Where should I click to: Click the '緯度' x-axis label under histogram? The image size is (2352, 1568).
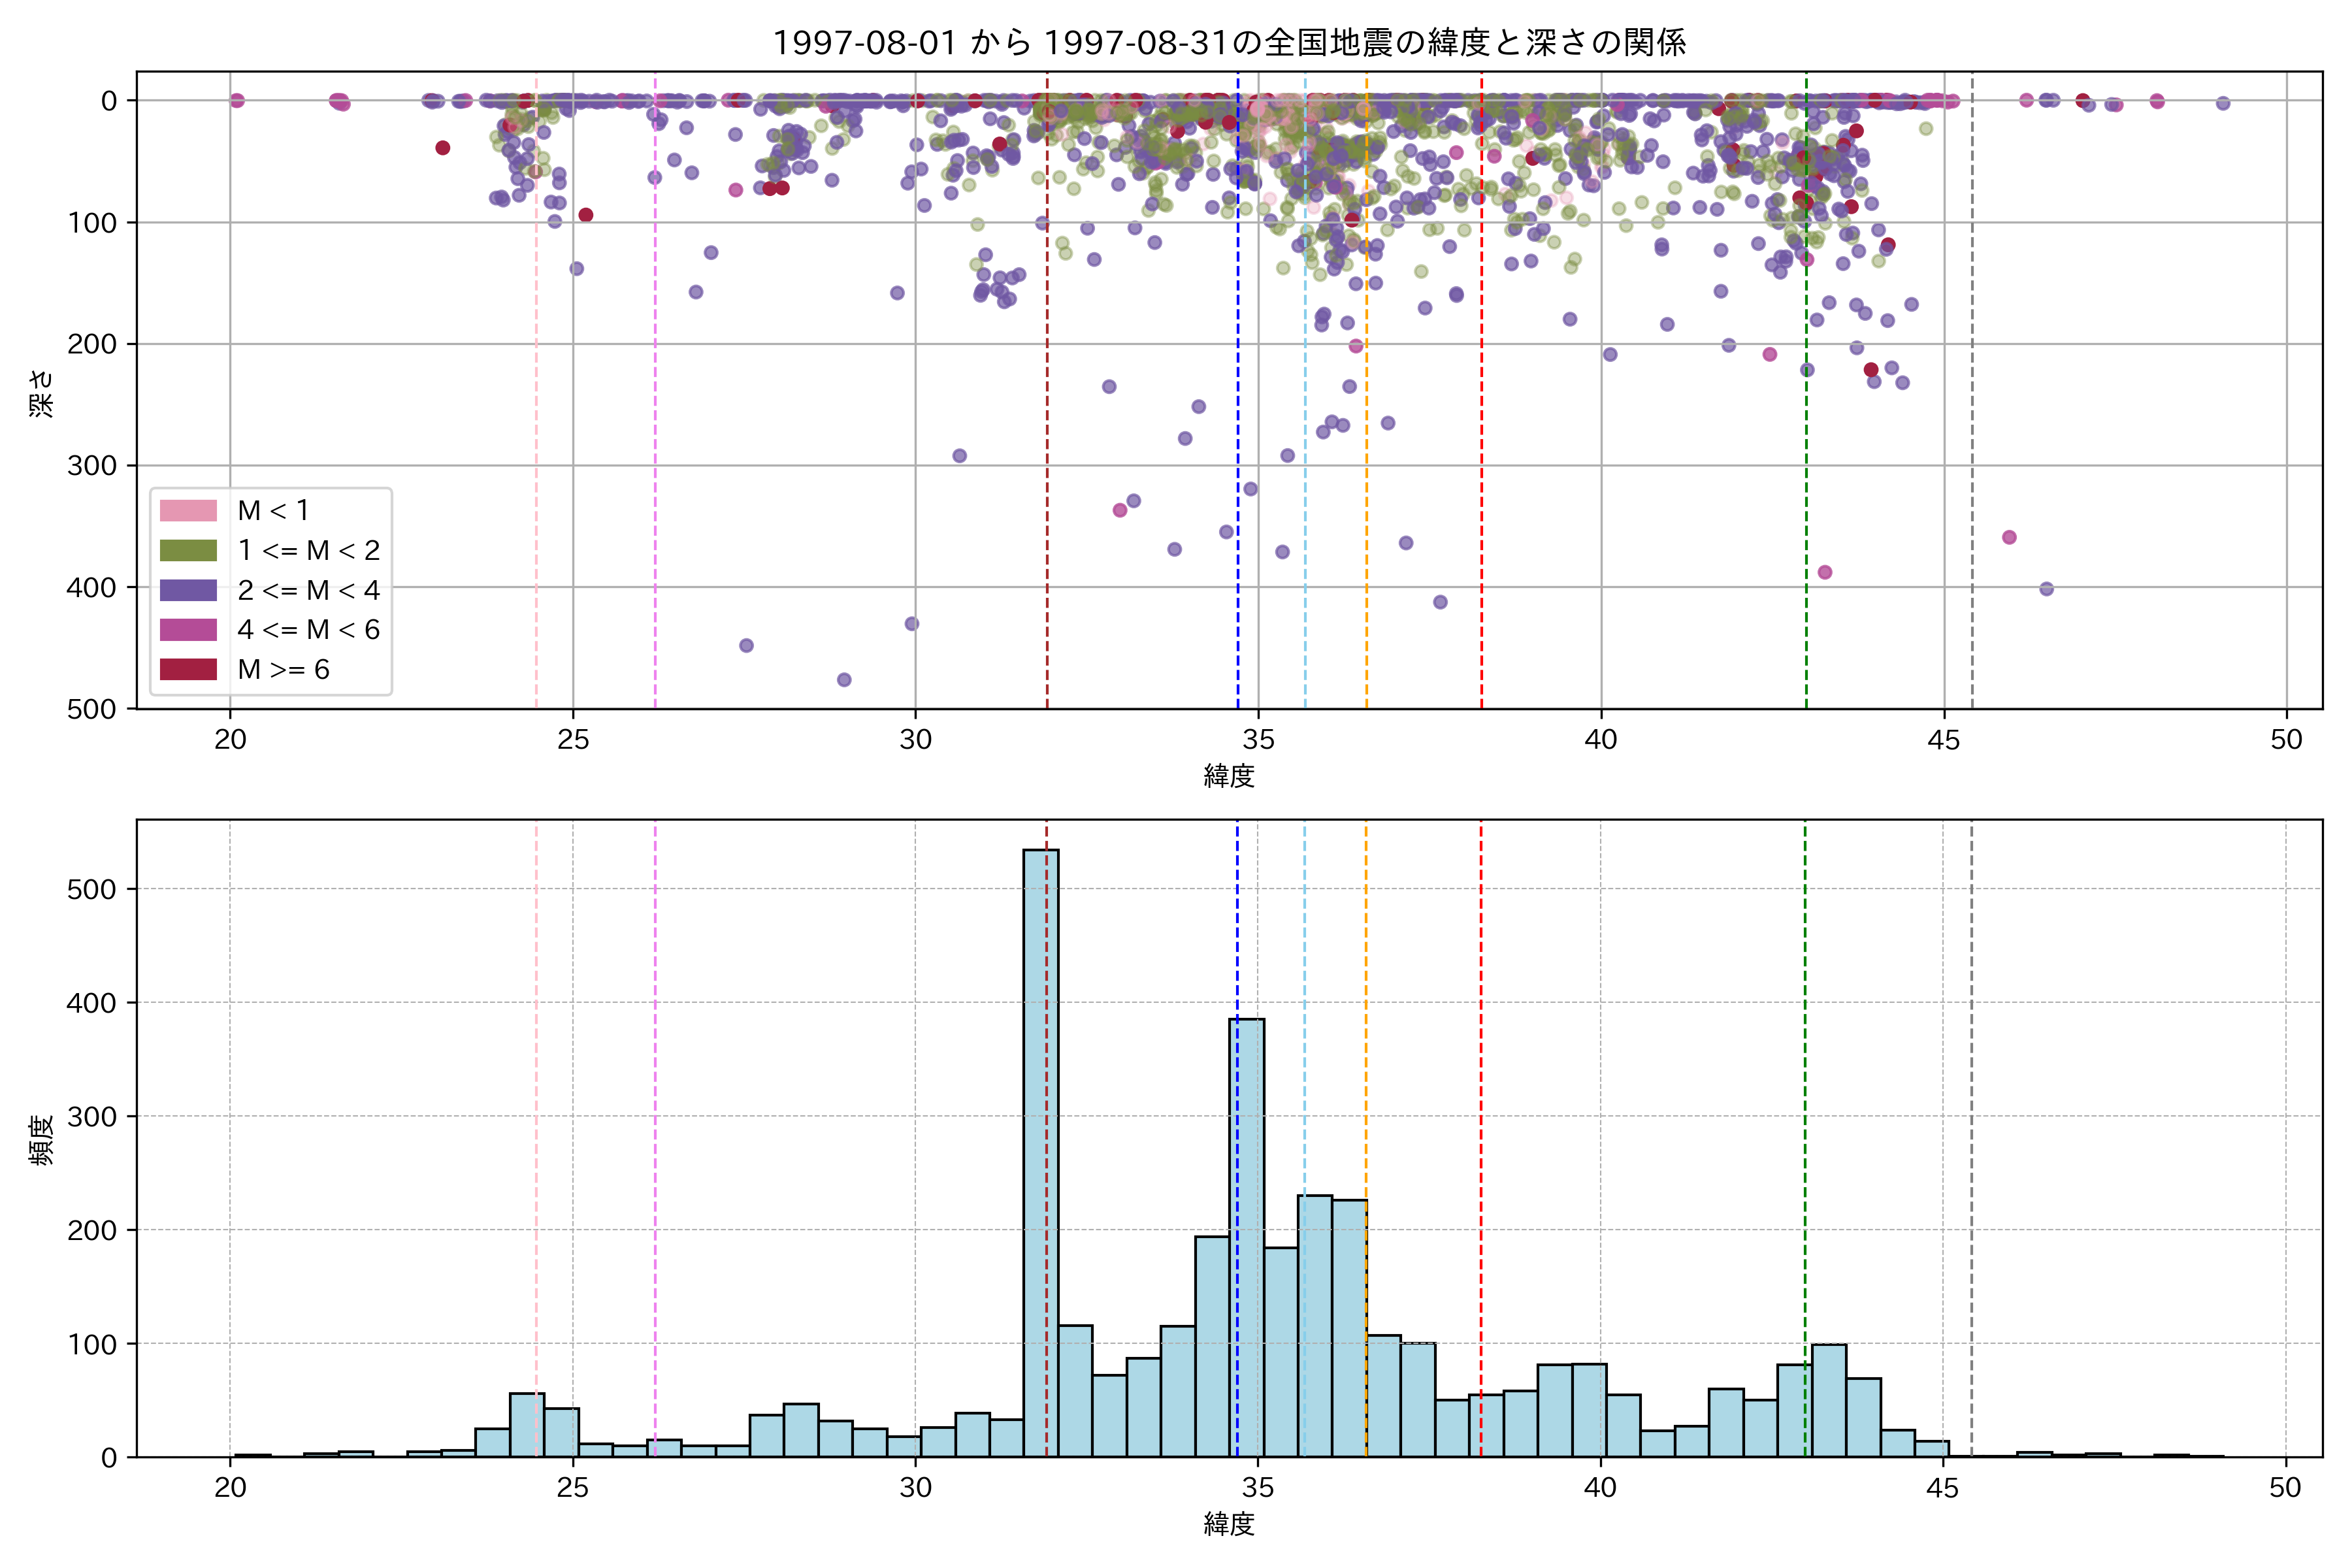coord(1229,1524)
